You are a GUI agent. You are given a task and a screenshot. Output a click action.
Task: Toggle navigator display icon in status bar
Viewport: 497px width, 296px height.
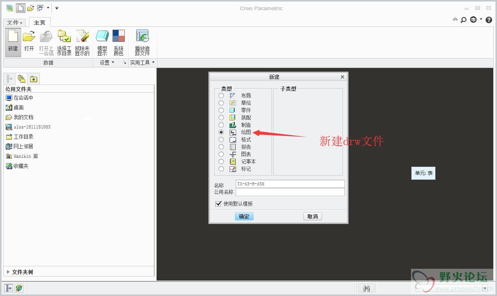(9, 288)
